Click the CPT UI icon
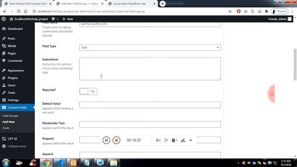Viewport: 297px width, 167px height. tap(4, 139)
